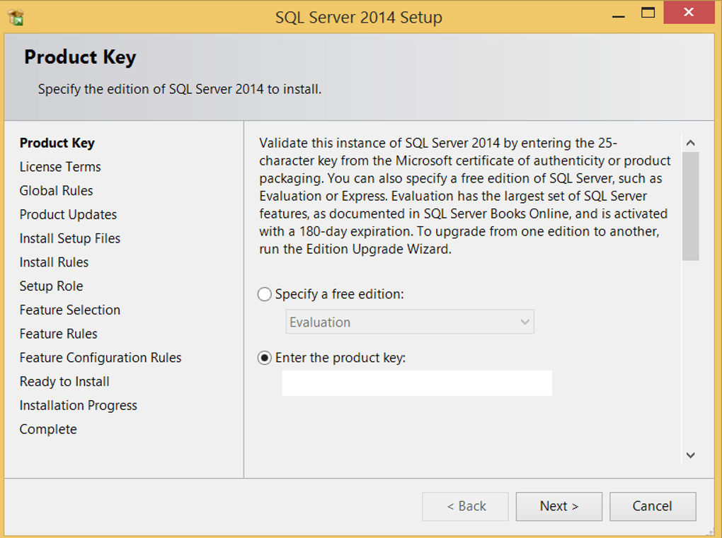Select the Feature Rules step
The image size is (722, 538).
pyautogui.click(x=59, y=334)
